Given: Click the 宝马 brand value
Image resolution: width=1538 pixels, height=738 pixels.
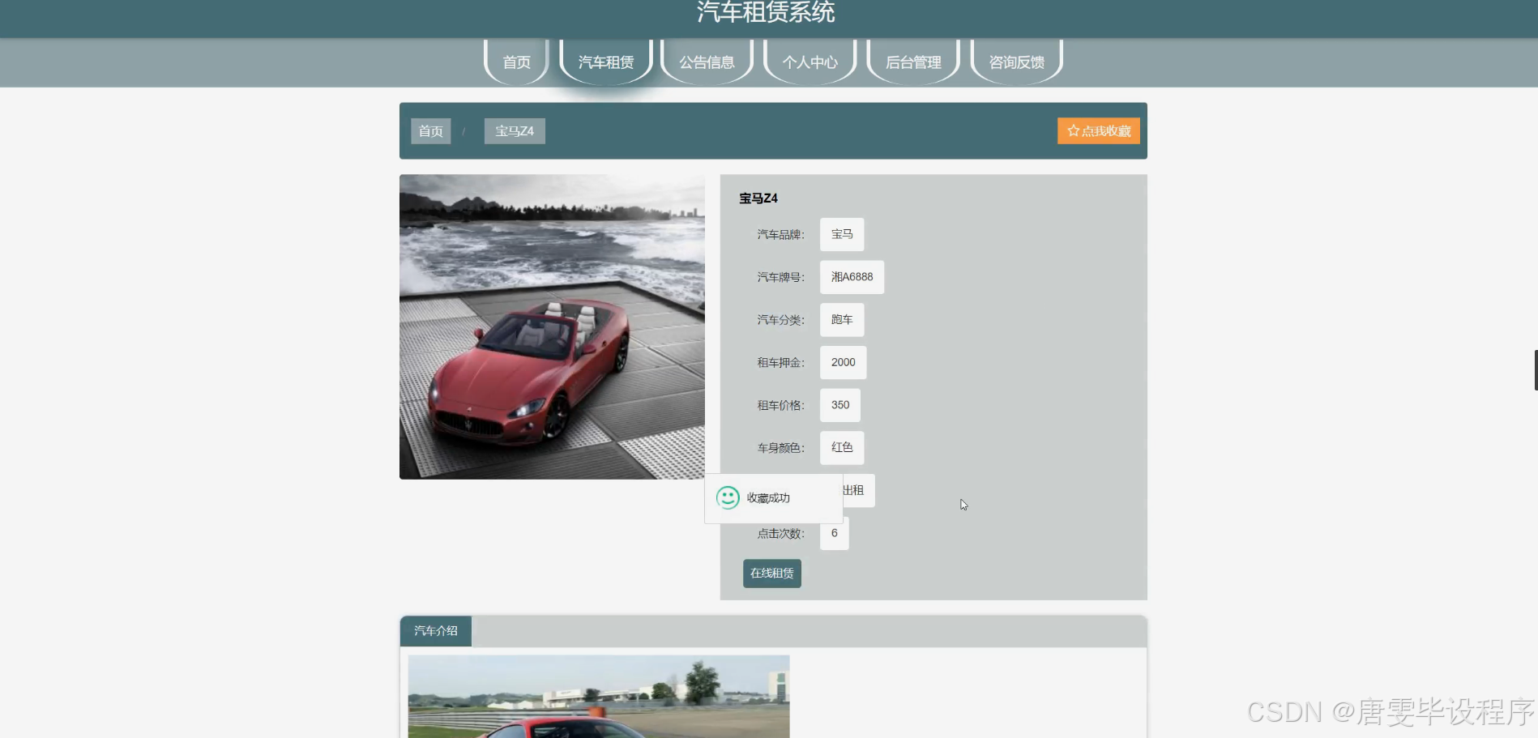Looking at the screenshot, I should click(842, 234).
